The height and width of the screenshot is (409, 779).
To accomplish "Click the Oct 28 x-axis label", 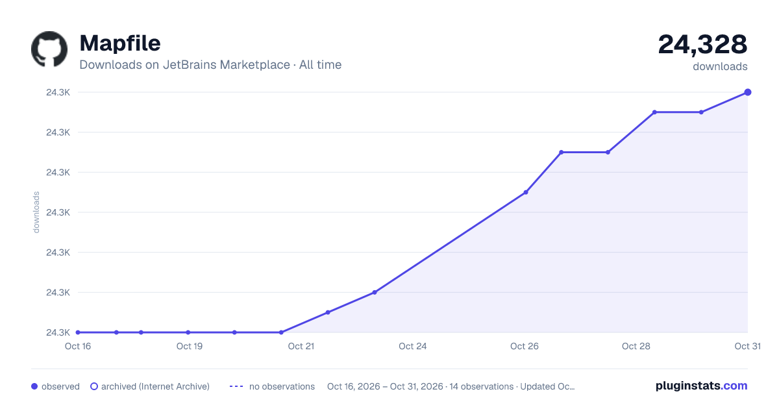I will [636, 346].
